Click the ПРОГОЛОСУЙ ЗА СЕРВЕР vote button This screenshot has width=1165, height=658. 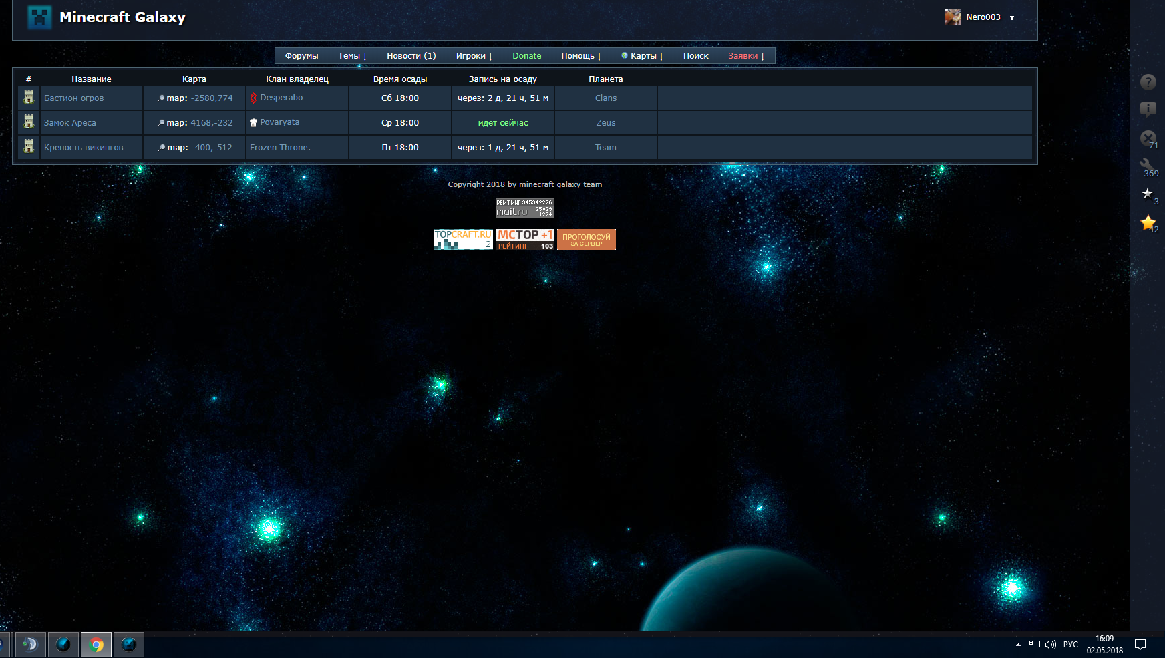point(586,240)
